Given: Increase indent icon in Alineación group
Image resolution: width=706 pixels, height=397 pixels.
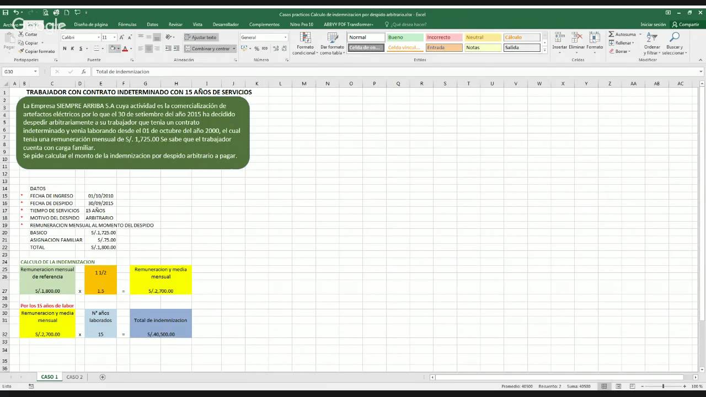Looking at the screenshot, I should (175, 49).
